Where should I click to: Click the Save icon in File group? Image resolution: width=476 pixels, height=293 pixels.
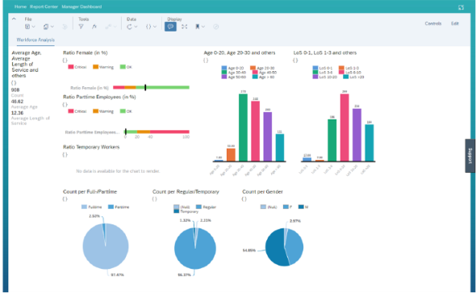point(27,27)
